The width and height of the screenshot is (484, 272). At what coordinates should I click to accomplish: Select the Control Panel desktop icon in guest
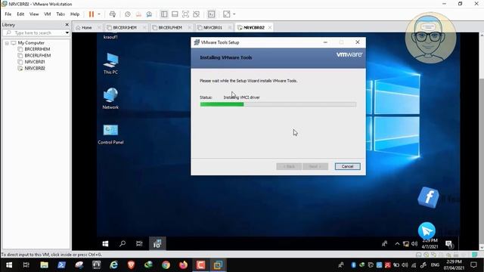[110, 134]
